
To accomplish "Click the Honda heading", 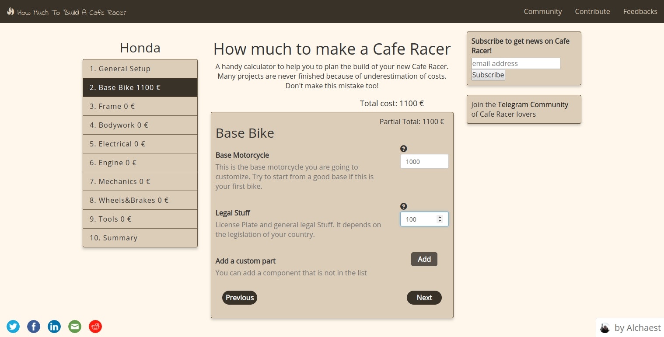I will (140, 48).
